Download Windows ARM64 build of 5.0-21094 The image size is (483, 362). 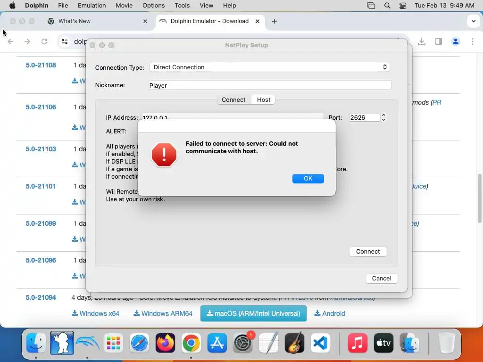[x=163, y=313]
